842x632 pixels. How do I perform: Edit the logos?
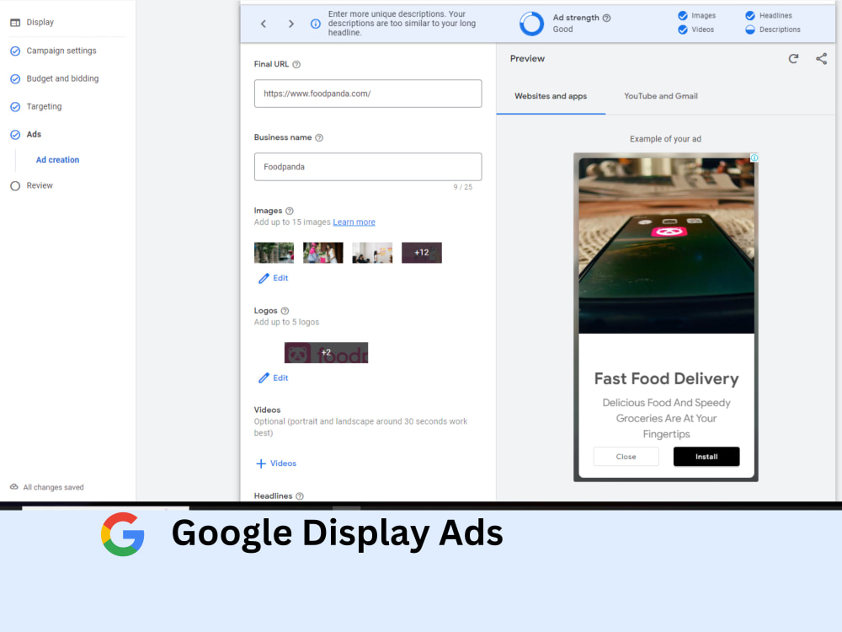tap(274, 378)
